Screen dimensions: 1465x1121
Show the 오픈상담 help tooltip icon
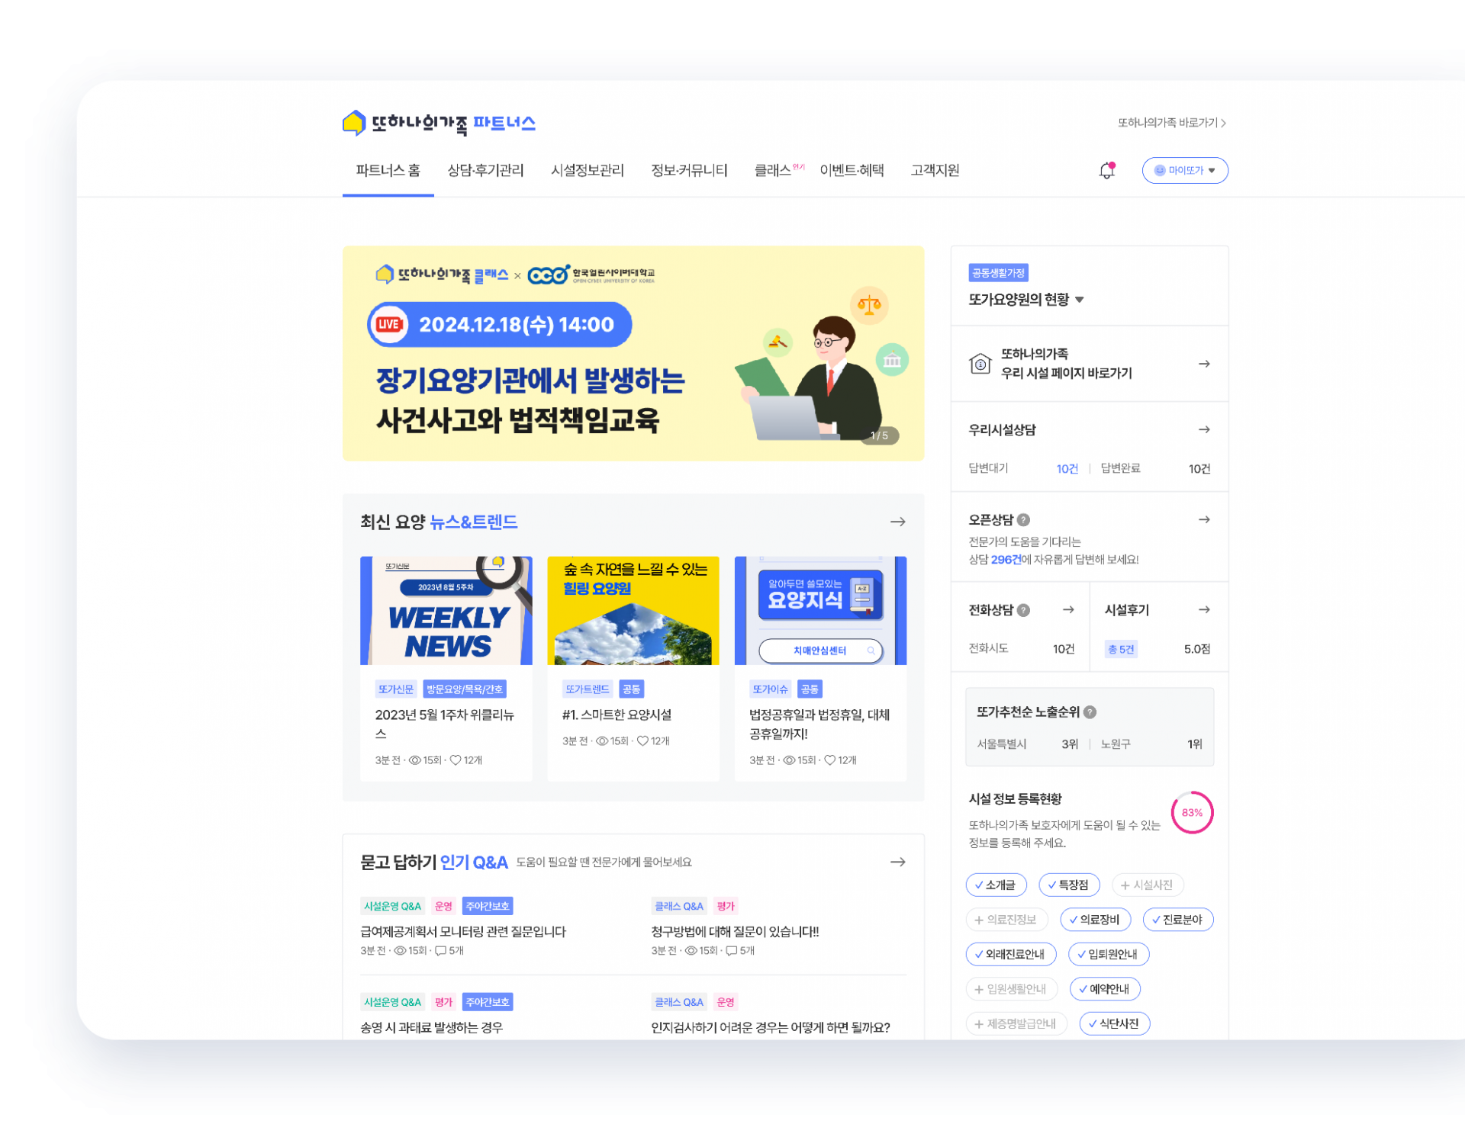tap(1023, 519)
